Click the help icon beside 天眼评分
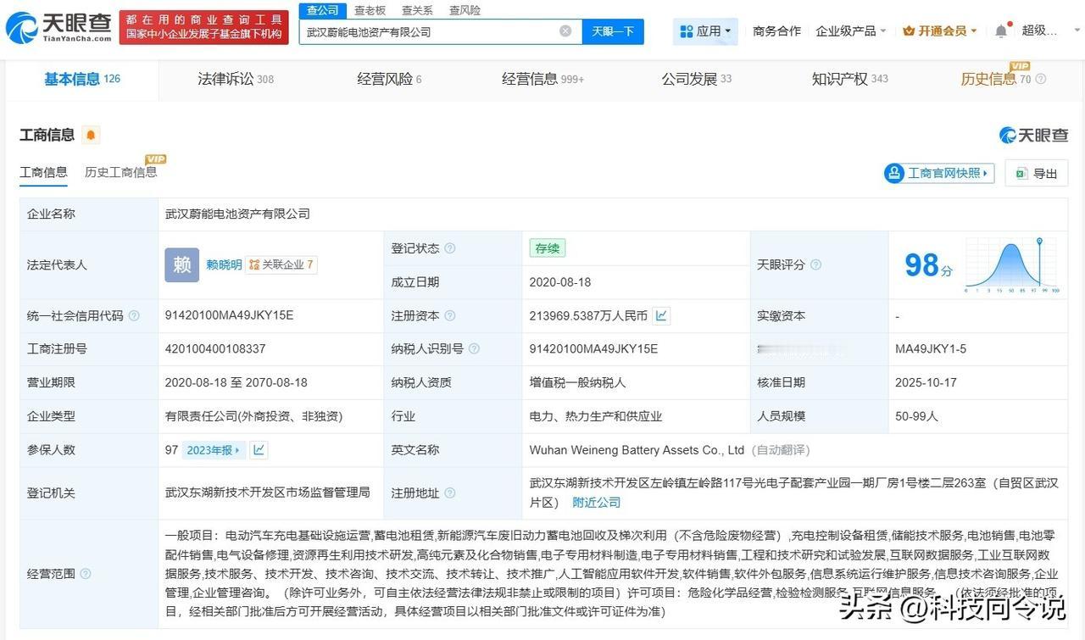Screen dimensions: 1085x640 815,264
